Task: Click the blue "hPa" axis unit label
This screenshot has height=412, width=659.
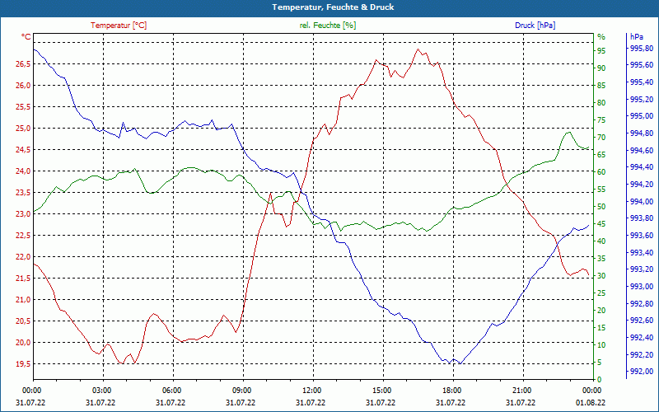Action: 636,37
